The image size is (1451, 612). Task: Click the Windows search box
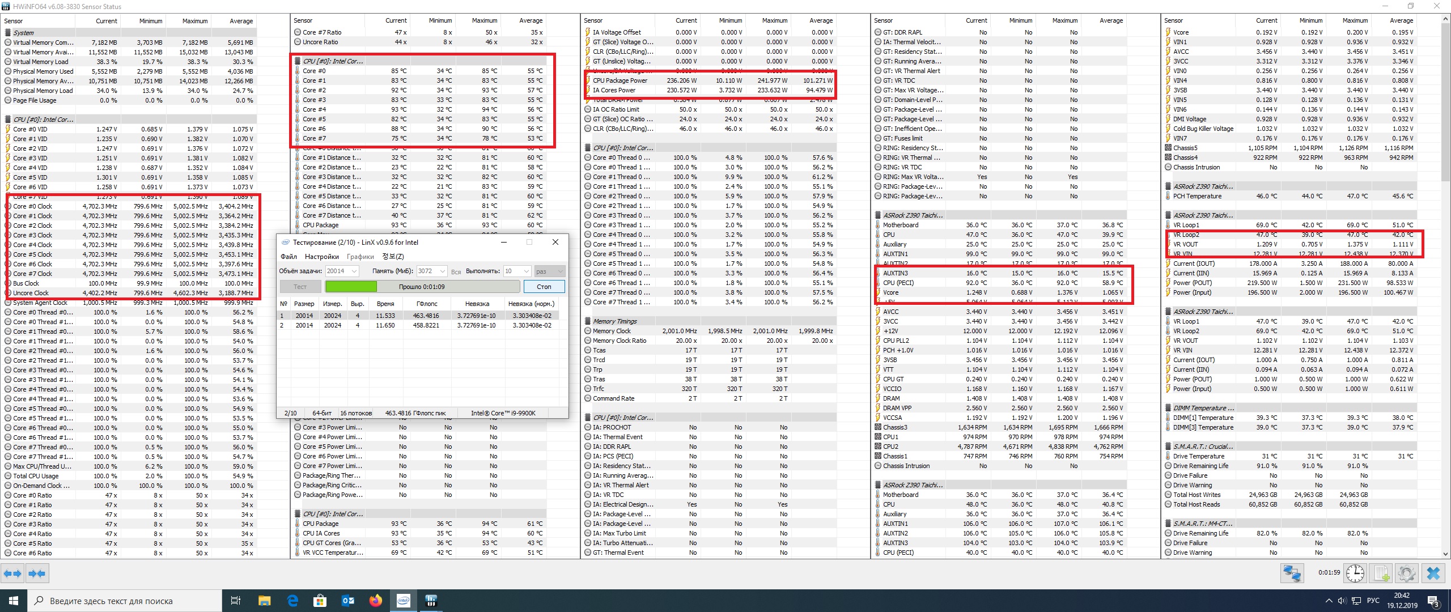coord(125,601)
